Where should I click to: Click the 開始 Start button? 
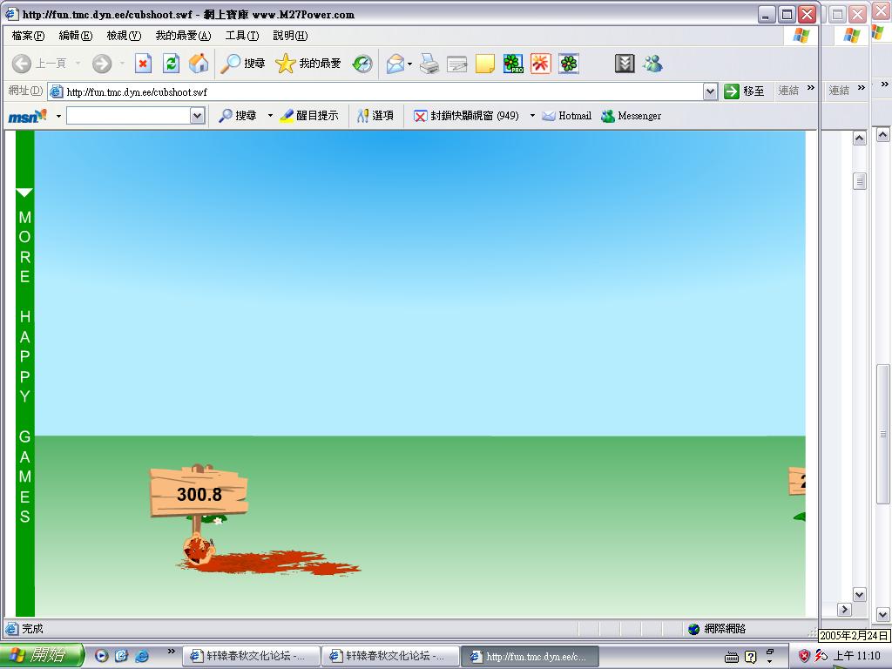click(42, 655)
